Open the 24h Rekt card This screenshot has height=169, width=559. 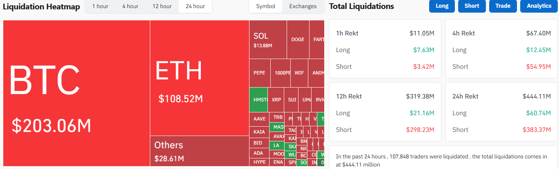(501, 113)
